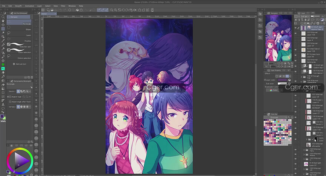This screenshot has width=326, height=176.
Task: Hide the Japanese Paper soft light layer
Action: pos(296,28)
